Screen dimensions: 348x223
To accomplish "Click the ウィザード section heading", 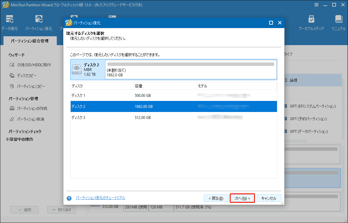I will coord(16,55).
